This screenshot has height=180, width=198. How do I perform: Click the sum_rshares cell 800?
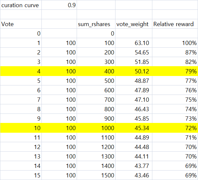pos(96,109)
